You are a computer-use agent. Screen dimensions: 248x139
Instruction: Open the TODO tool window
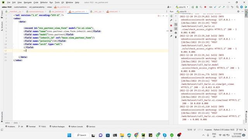(x=42, y=126)
